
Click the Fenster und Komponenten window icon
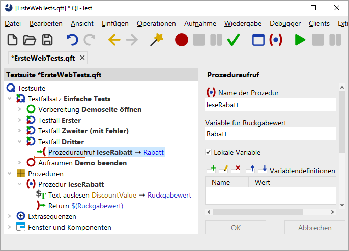tap(21, 227)
